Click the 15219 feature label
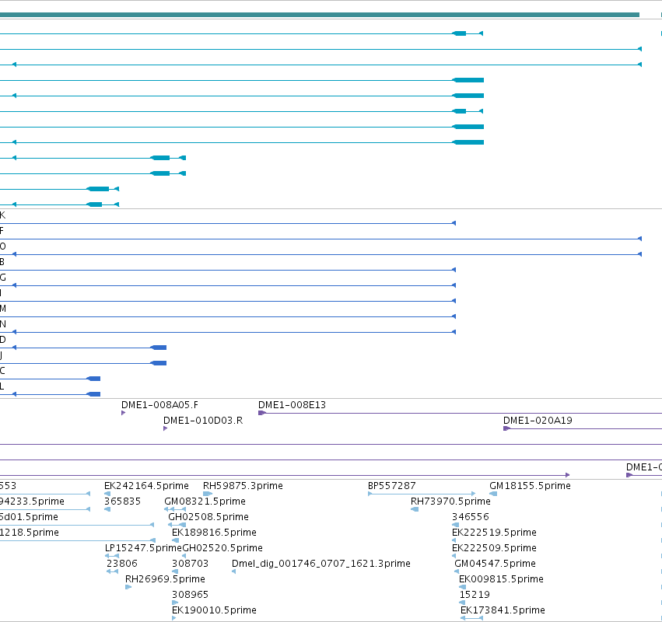662x622 pixels. (x=475, y=595)
